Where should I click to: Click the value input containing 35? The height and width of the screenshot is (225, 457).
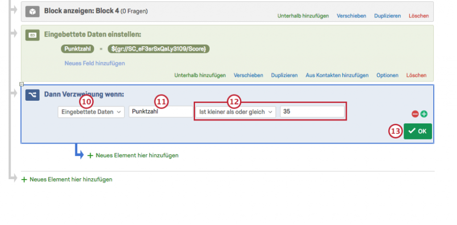(312, 112)
